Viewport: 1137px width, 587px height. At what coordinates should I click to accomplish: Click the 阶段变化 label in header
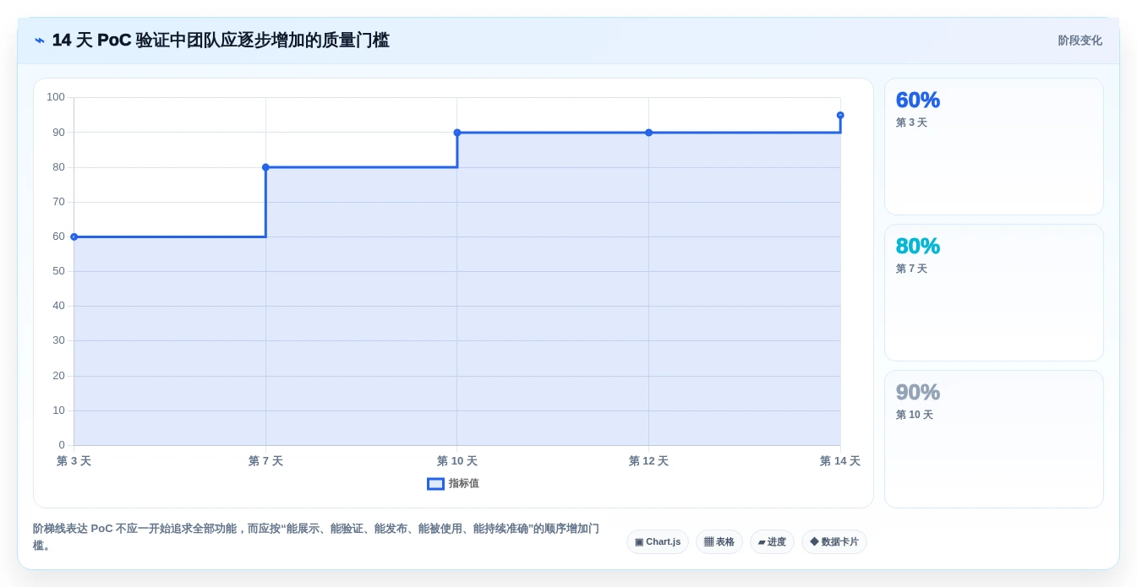[1080, 41]
